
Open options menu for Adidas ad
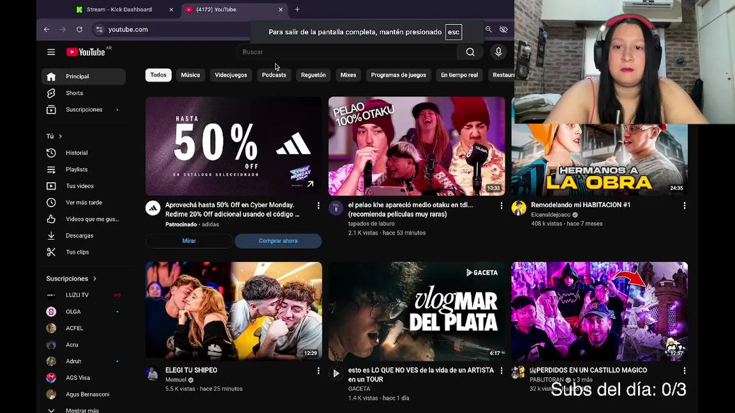pos(318,205)
